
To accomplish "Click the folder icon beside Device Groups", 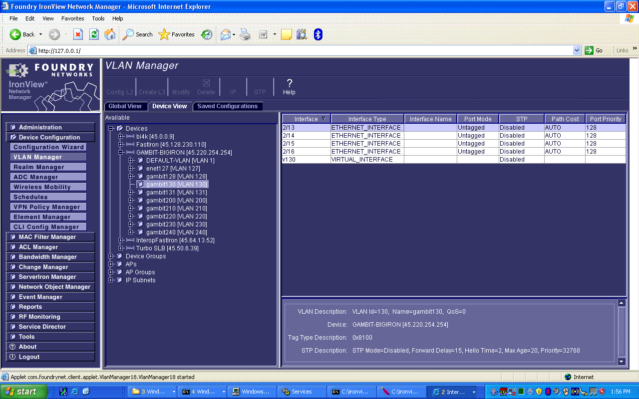I will (119, 256).
